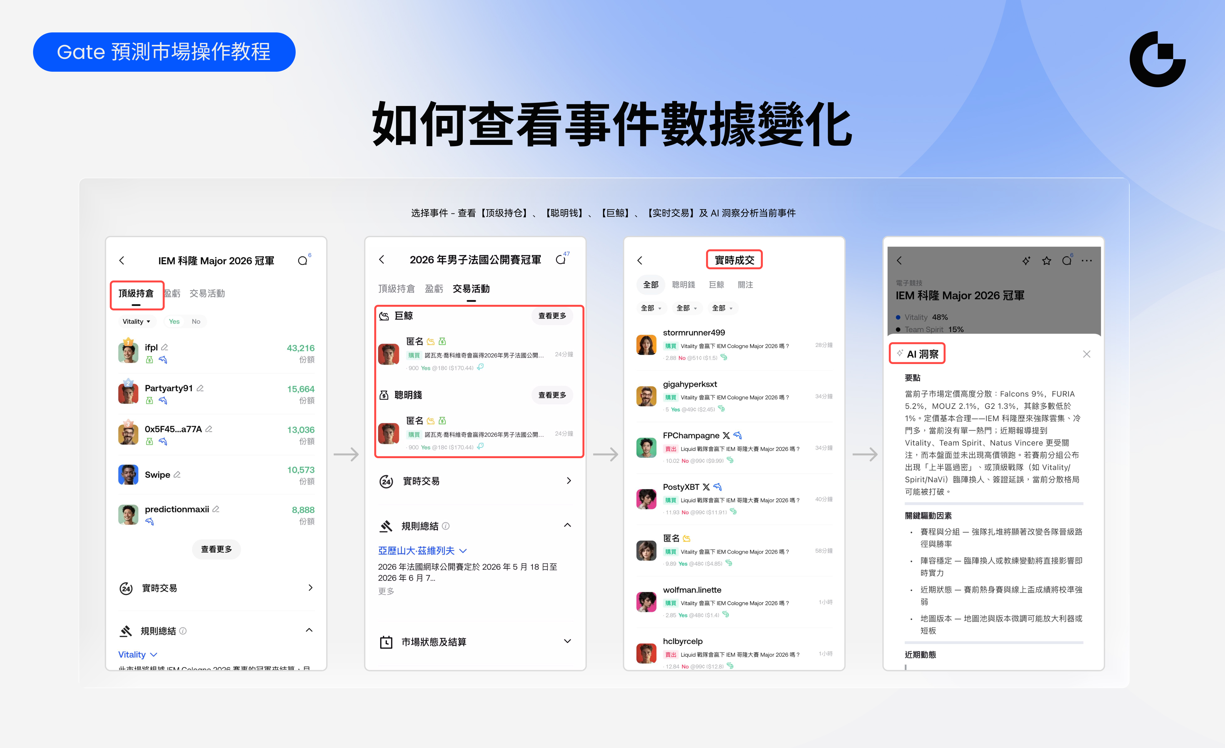This screenshot has height=748, width=1225.
Task: Click the AI sparkle icon beside the star
Action: [1026, 261]
